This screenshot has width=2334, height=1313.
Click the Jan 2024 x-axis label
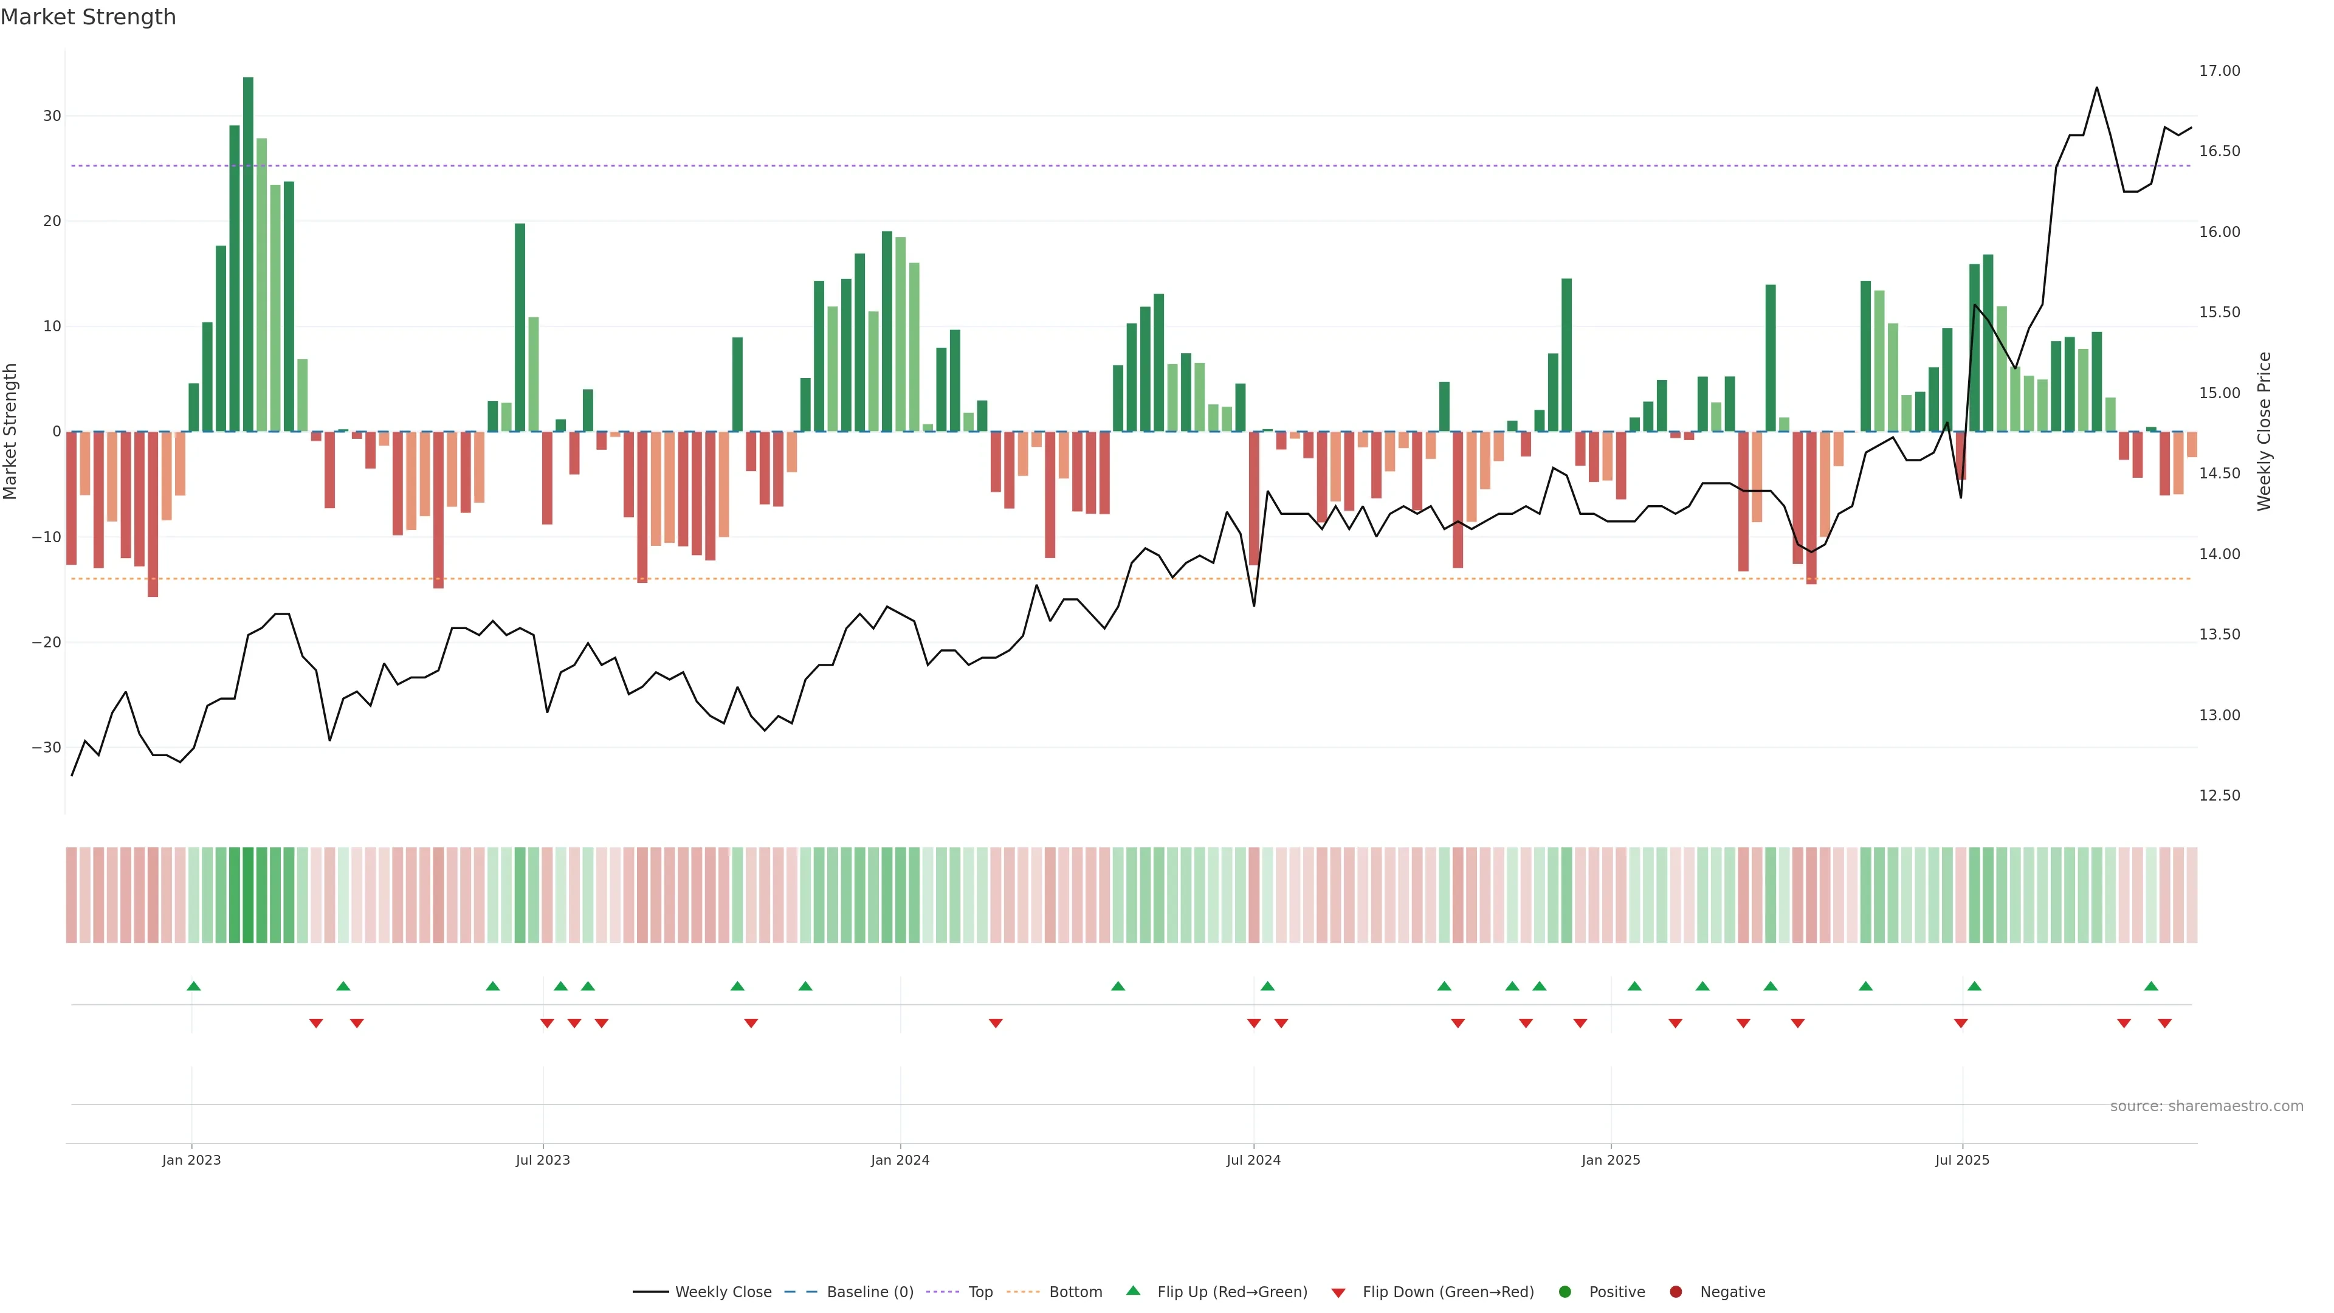(900, 1160)
